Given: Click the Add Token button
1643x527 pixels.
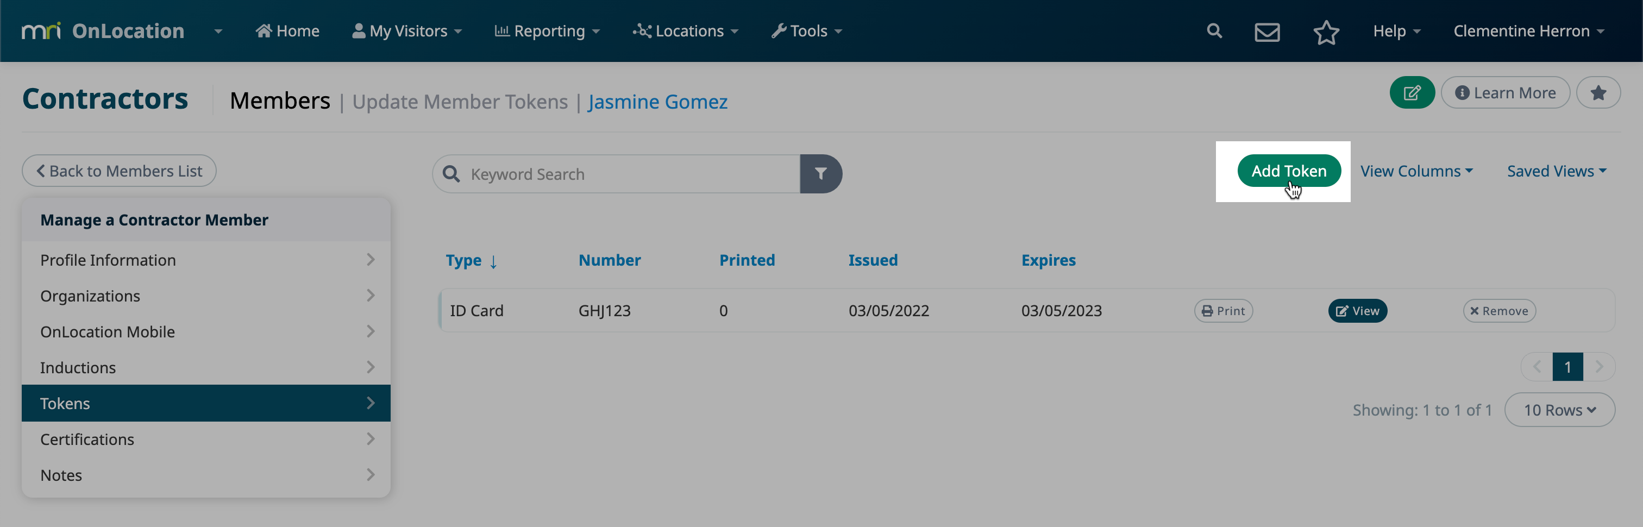Looking at the screenshot, I should click(x=1288, y=171).
